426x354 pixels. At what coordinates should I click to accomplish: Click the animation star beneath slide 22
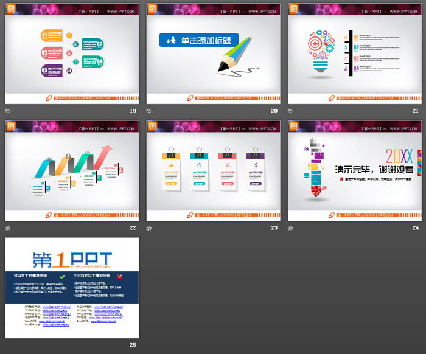(8, 228)
